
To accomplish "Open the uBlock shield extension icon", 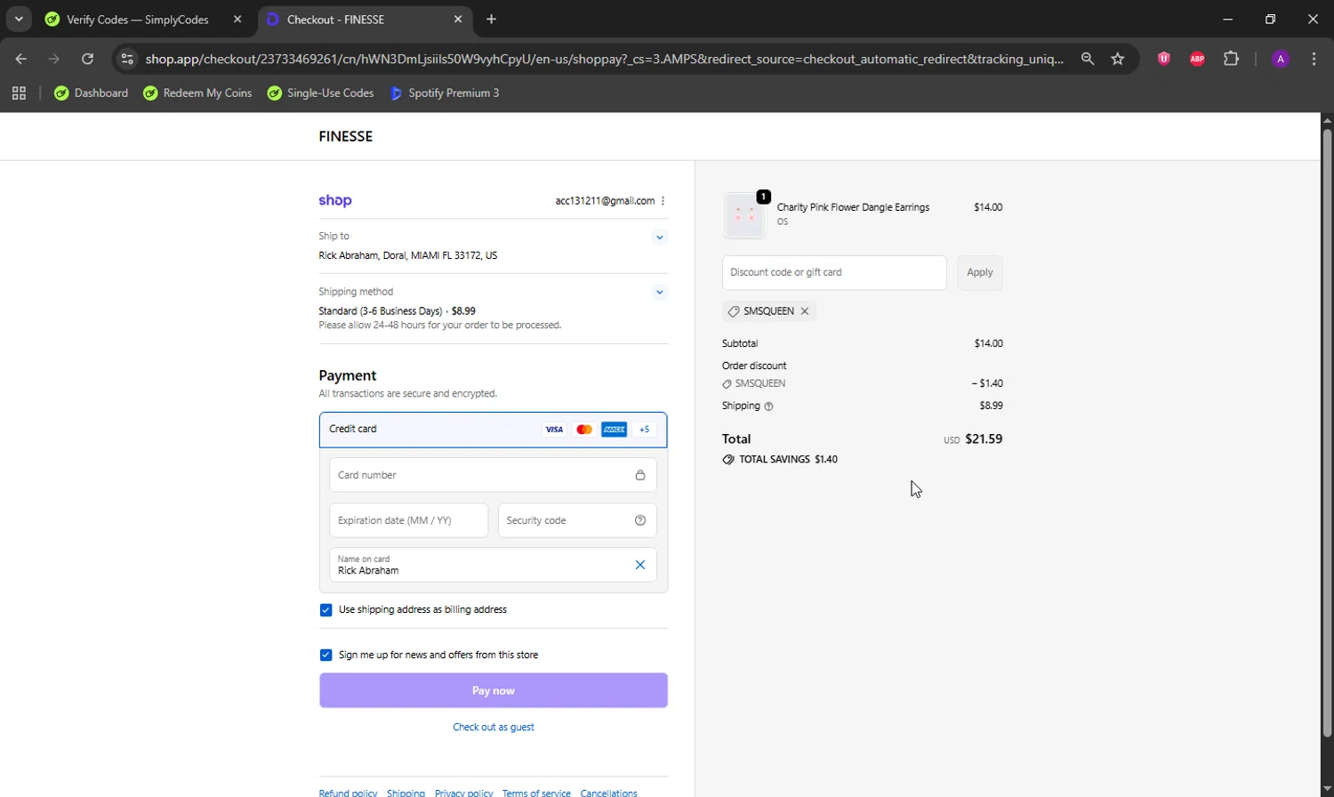I will tap(1163, 59).
